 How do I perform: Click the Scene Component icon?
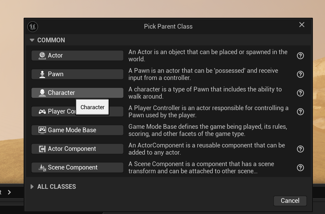(42, 168)
